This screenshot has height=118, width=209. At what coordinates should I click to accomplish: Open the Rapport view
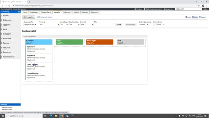click(x=202, y=17)
